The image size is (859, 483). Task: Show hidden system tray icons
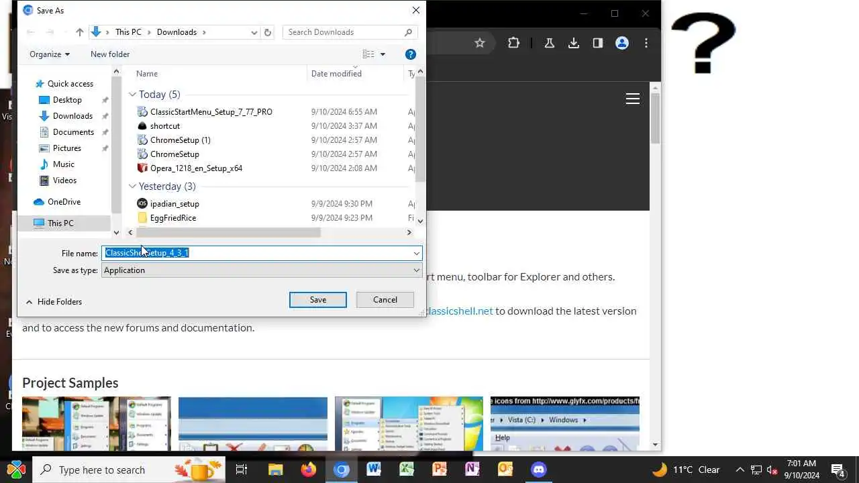tap(740, 470)
